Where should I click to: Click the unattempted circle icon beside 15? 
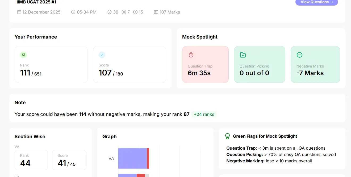(x=135, y=12)
